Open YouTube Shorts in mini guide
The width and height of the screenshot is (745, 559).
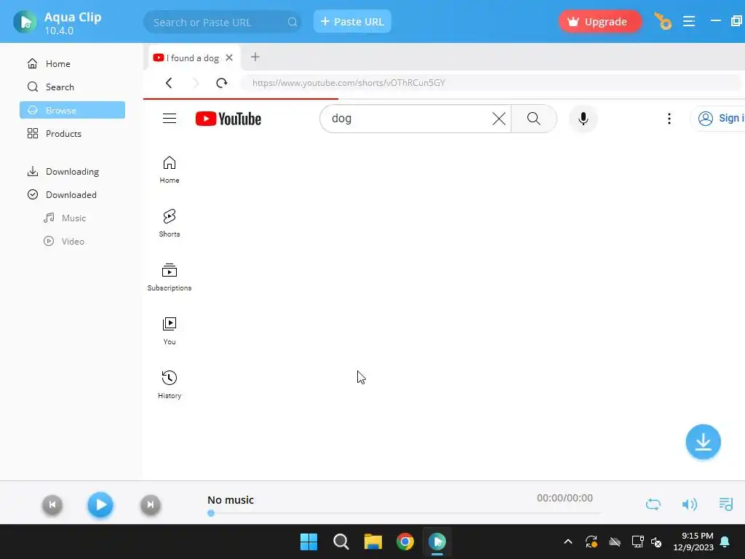pos(170,223)
